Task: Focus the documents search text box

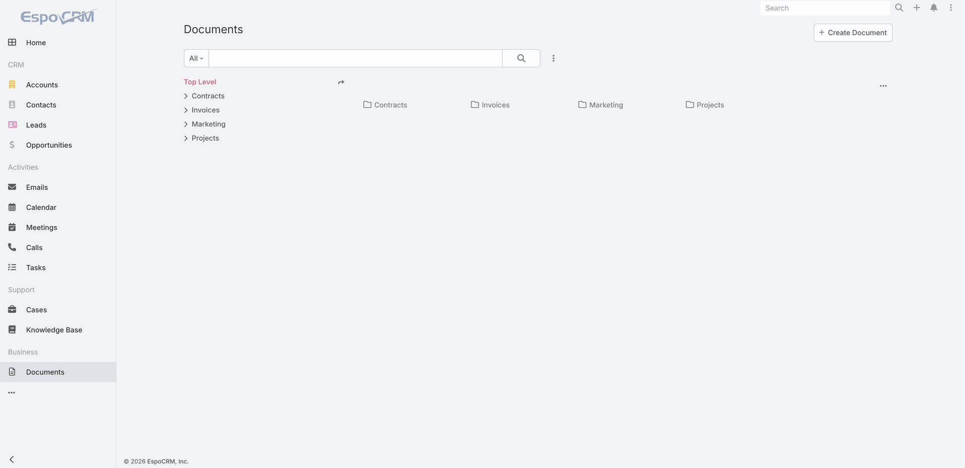Action: pyautogui.click(x=355, y=58)
